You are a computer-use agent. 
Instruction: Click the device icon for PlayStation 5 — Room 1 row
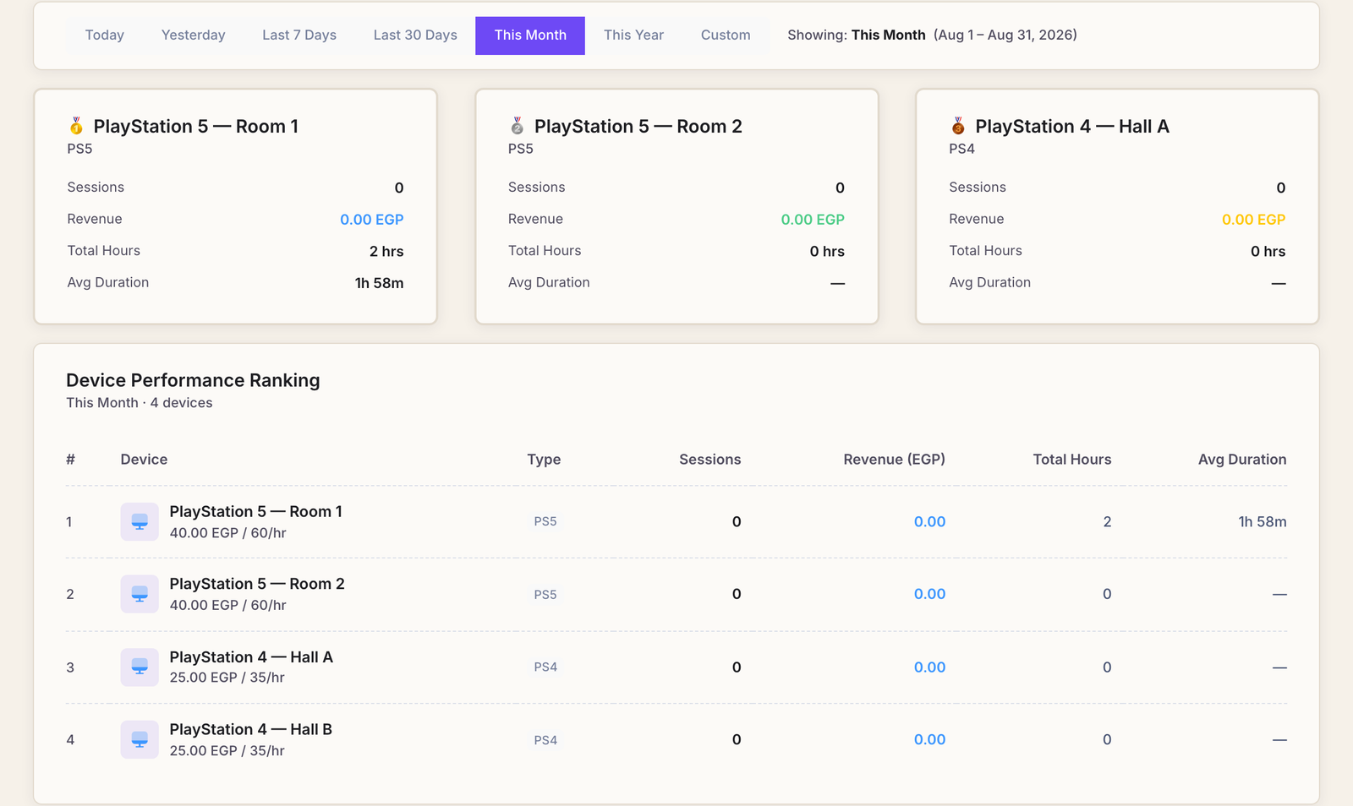tap(140, 522)
